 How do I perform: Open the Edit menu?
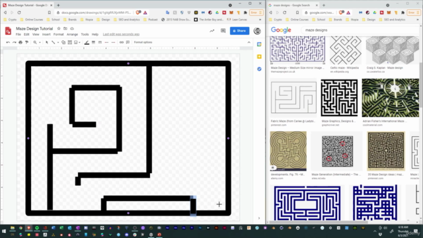26,34
